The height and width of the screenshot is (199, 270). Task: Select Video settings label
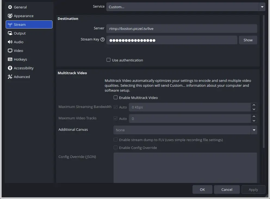(18, 51)
